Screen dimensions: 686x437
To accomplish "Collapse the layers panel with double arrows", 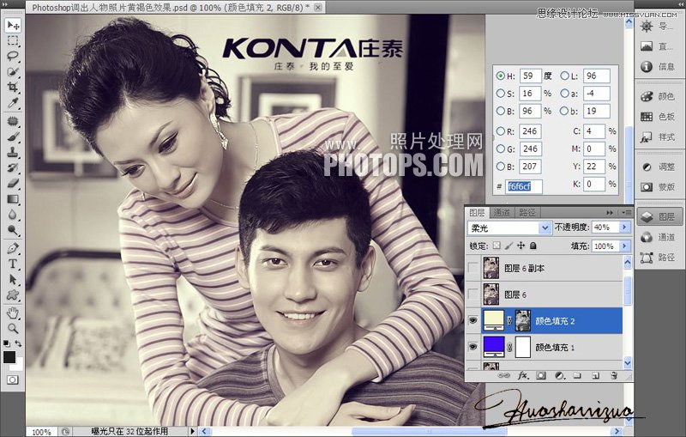I will (x=610, y=212).
